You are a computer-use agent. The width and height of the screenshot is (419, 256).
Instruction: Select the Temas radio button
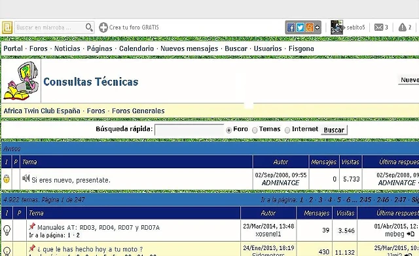(255, 130)
